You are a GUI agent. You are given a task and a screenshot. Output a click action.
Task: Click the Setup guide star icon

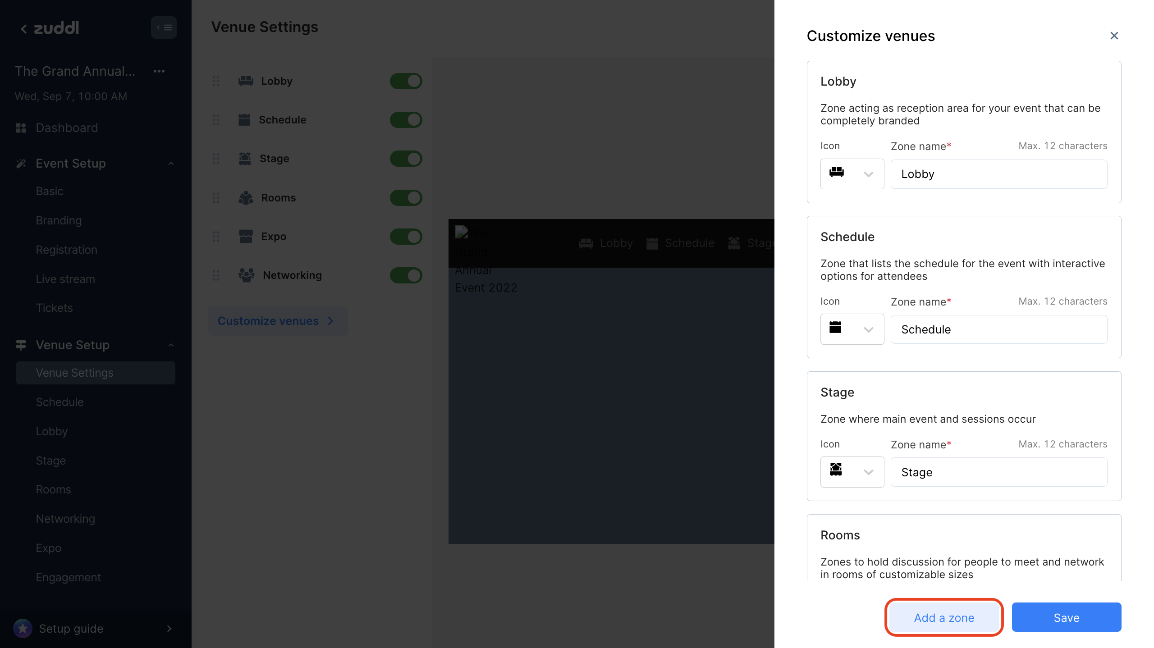tap(23, 628)
